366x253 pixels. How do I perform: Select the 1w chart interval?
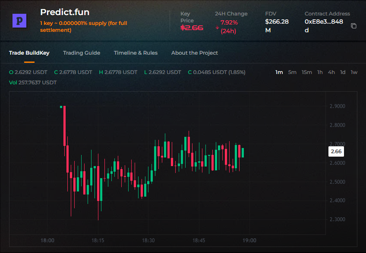(x=354, y=72)
